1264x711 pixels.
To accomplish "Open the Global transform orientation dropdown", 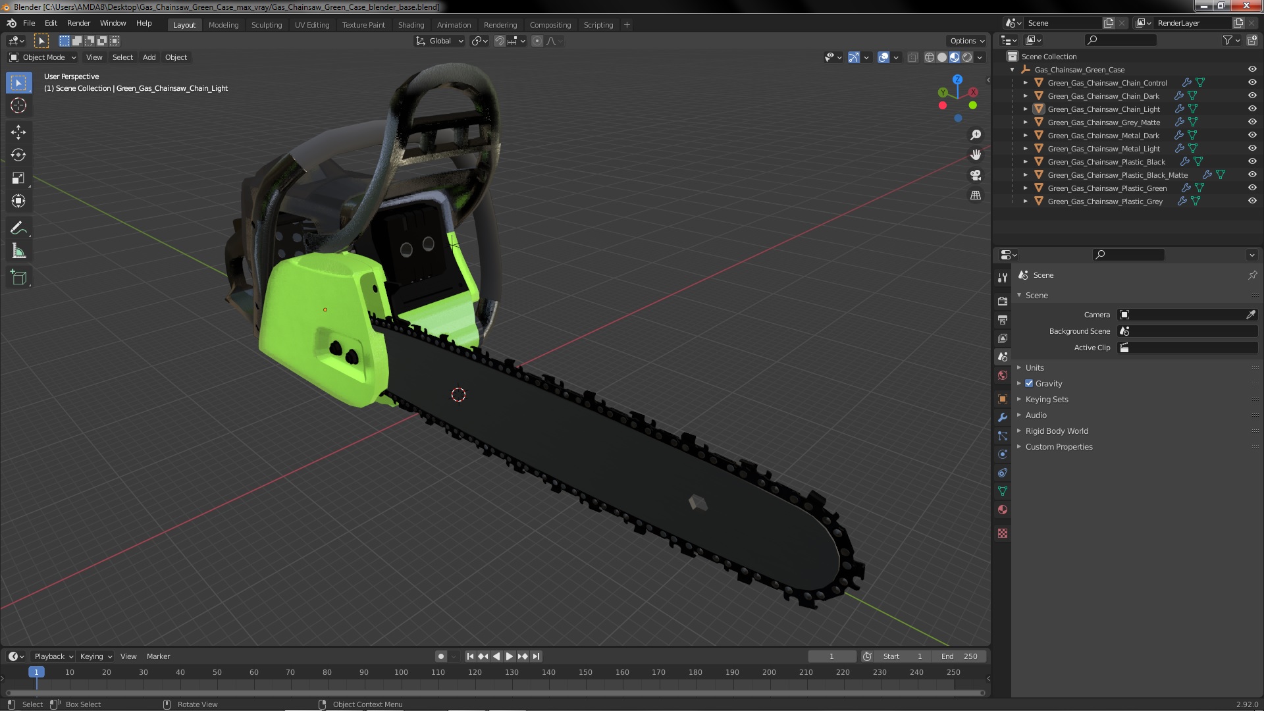I will tap(439, 41).
